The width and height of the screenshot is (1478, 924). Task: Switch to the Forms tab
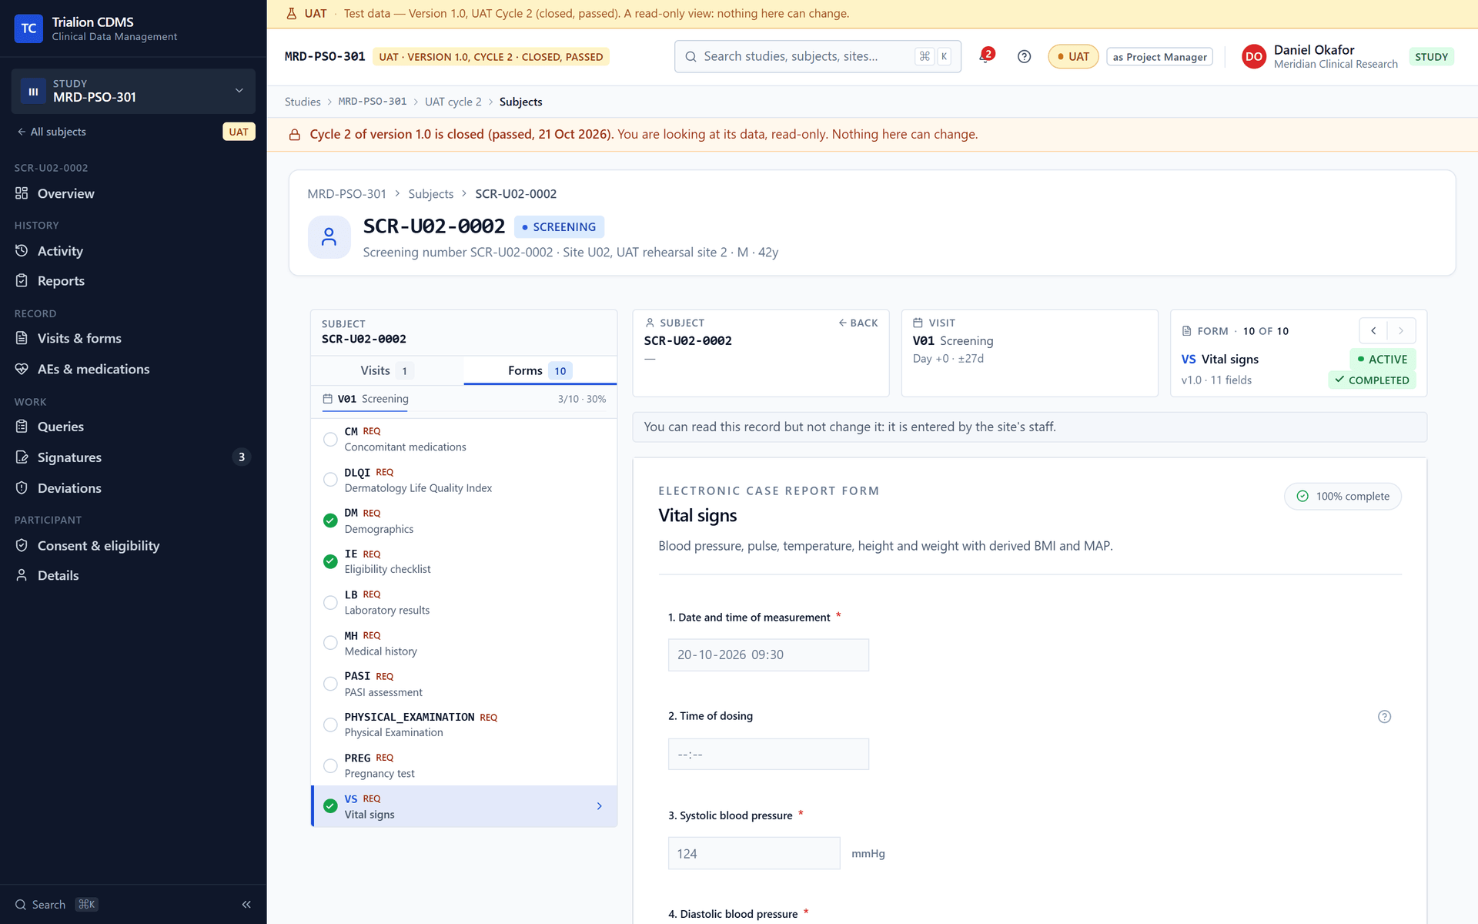coord(540,370)
